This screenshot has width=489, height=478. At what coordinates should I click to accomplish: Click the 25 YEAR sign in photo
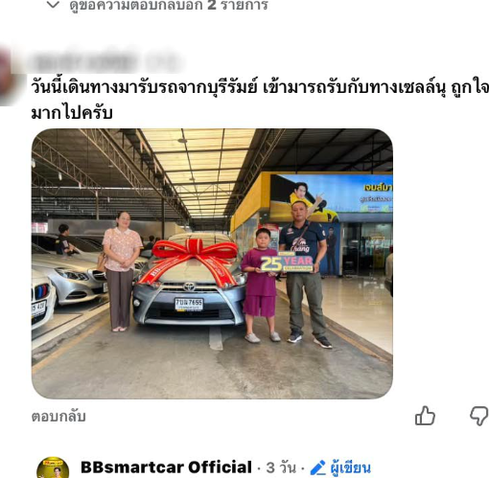pos(287,263)
